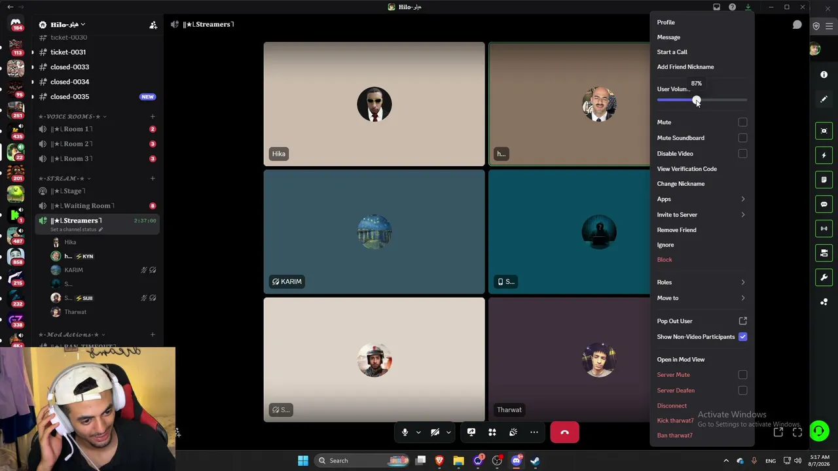
Task: Expand the Apps submenu
Action: tap(702, 199)
